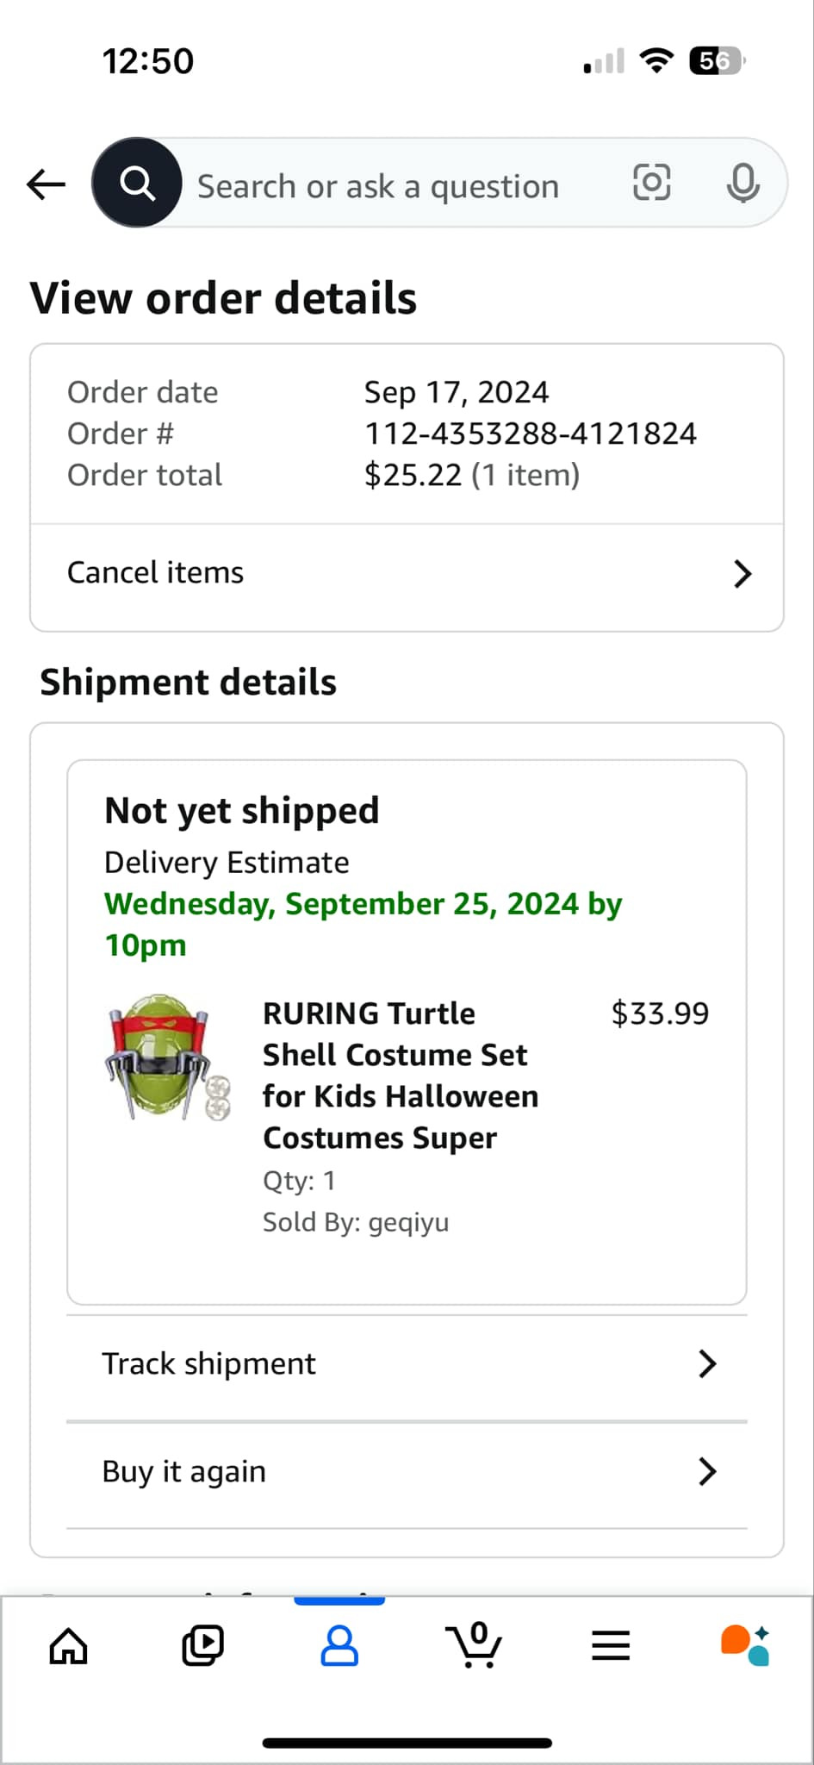The height and width of the screenshot is (1765, 814).
Task: Tap the back arrow icon
Action: [47, 184]
